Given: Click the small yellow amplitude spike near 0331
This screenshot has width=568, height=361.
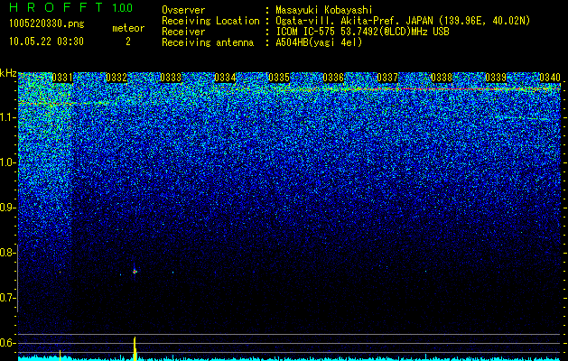Looking at the screenshot, I should (x=61, y=355).
